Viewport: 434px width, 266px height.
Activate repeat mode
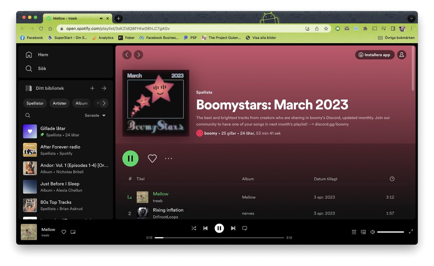pyautogui.click(x=245, y=228)
